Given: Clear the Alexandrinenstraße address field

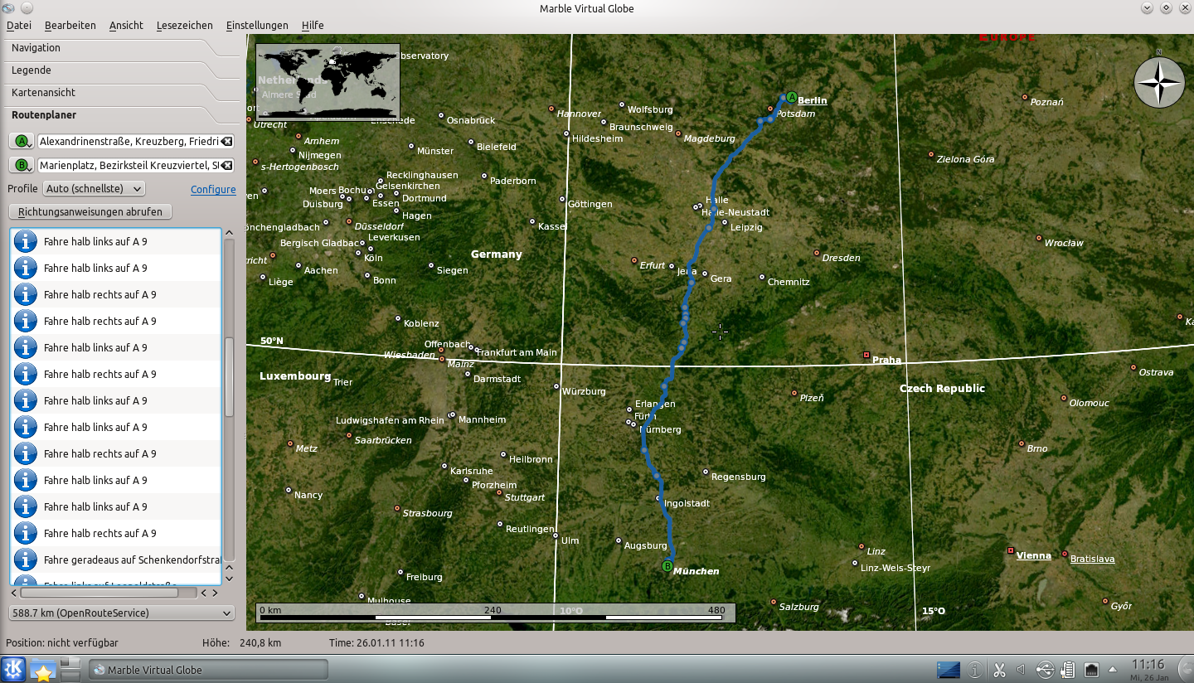Looking at the screenshot, I should pyautogui.click(x=227, y=141).
